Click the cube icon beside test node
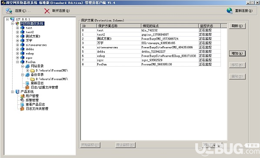 pyautogui.click(x=22, y=28)
